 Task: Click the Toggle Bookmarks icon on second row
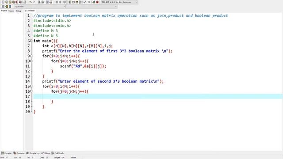tap(7, 7)
